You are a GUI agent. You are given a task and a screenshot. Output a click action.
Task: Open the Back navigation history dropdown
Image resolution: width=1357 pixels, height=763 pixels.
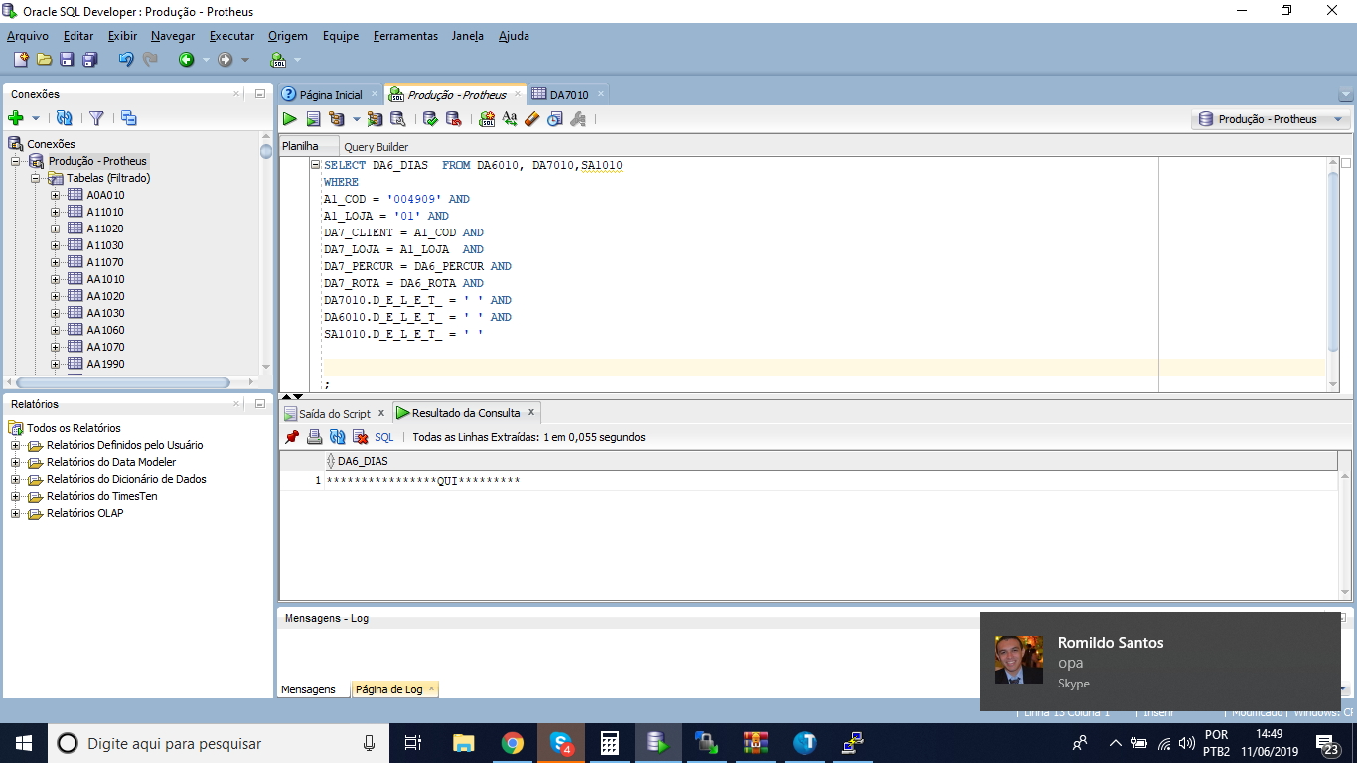[x=206, y=60]
